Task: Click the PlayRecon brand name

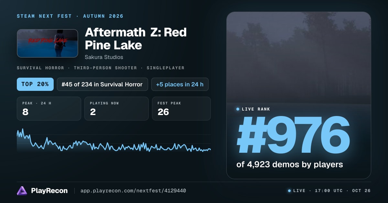Action: pos(49,191)
